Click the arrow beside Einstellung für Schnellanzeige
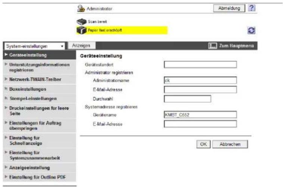 point(6,137)
